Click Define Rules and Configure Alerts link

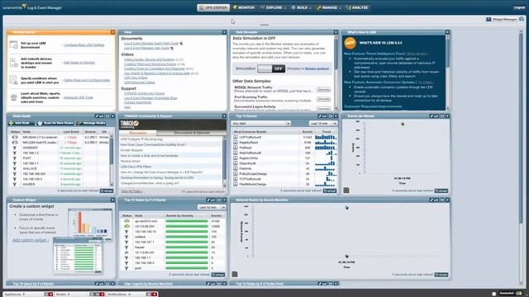87,80
